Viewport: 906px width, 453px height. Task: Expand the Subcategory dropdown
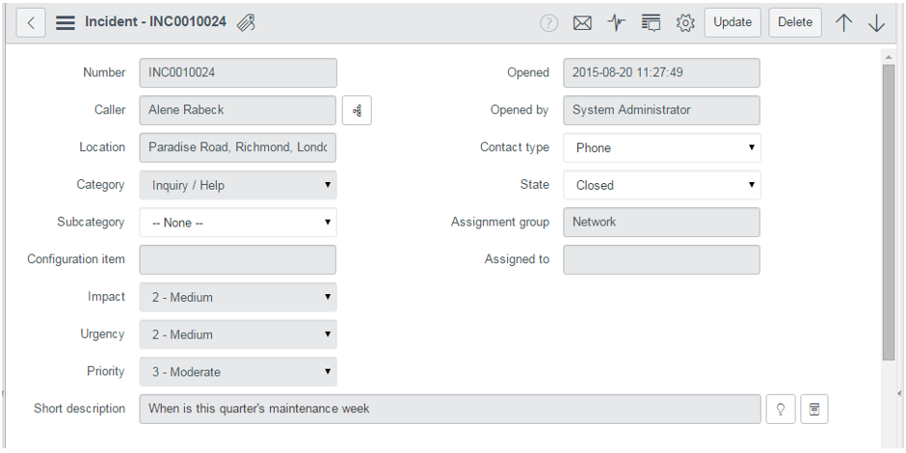point(238,223)
